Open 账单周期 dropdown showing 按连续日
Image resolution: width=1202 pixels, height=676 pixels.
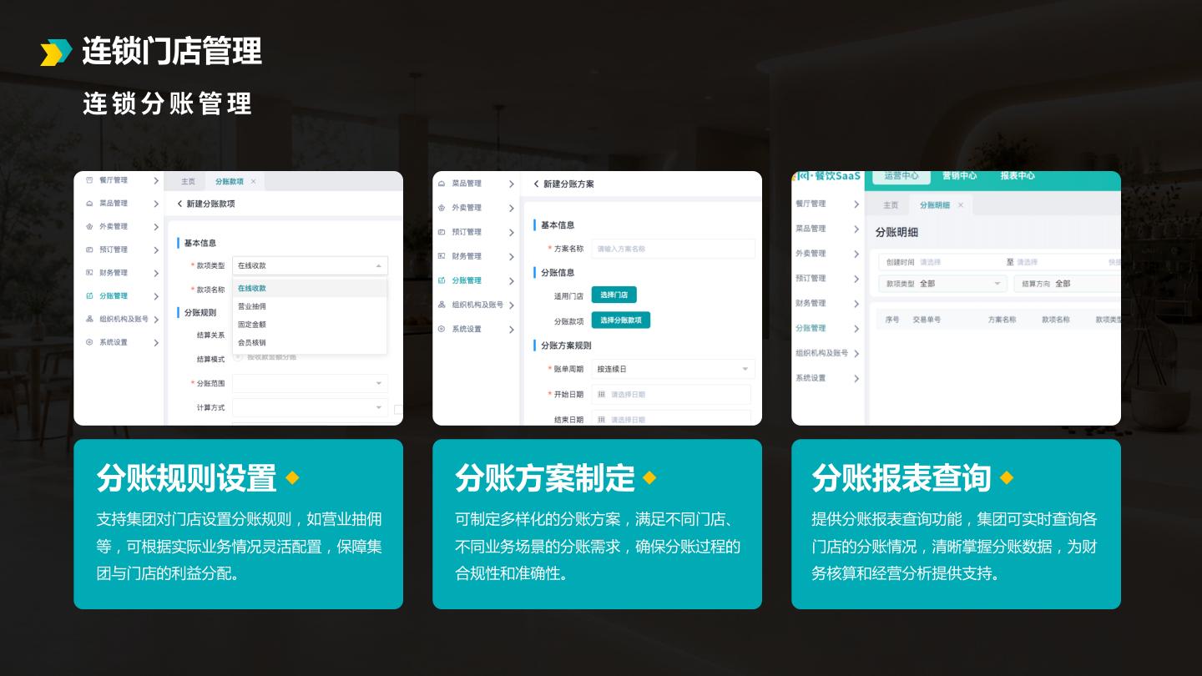tap(673, 369)
